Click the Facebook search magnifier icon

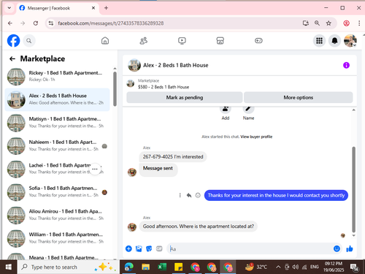(x=29, y=41)
